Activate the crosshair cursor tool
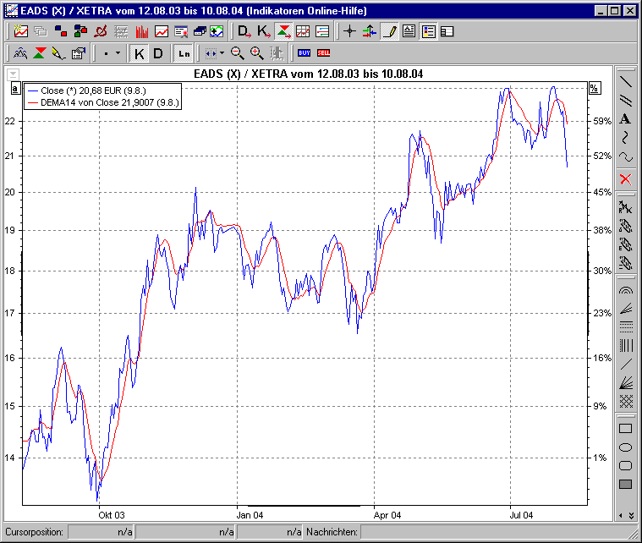Screen dimensions: 642x543 click(349, 31)
